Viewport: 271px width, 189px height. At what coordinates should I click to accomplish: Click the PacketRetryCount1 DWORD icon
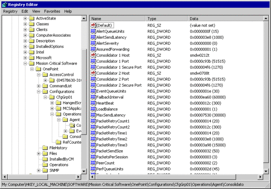point(93,121)
